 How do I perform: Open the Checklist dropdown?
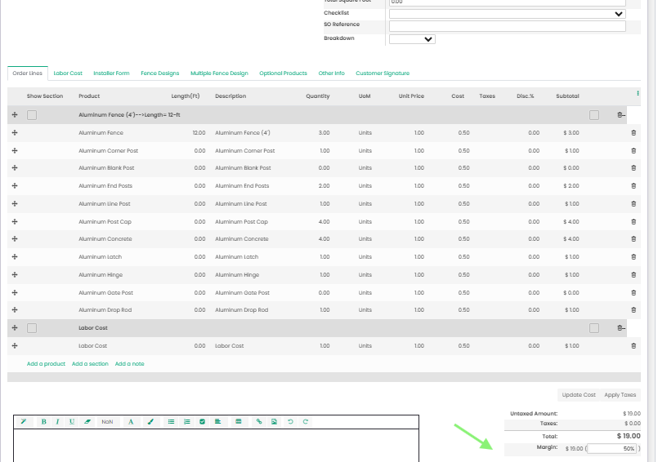(508, 14)
